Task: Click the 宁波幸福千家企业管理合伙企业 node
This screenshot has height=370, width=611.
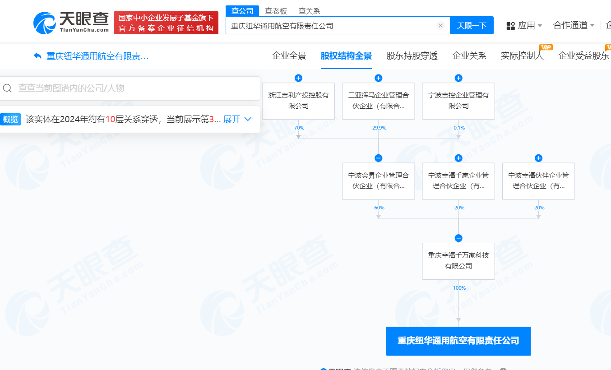Action: [x=458, y=181]
